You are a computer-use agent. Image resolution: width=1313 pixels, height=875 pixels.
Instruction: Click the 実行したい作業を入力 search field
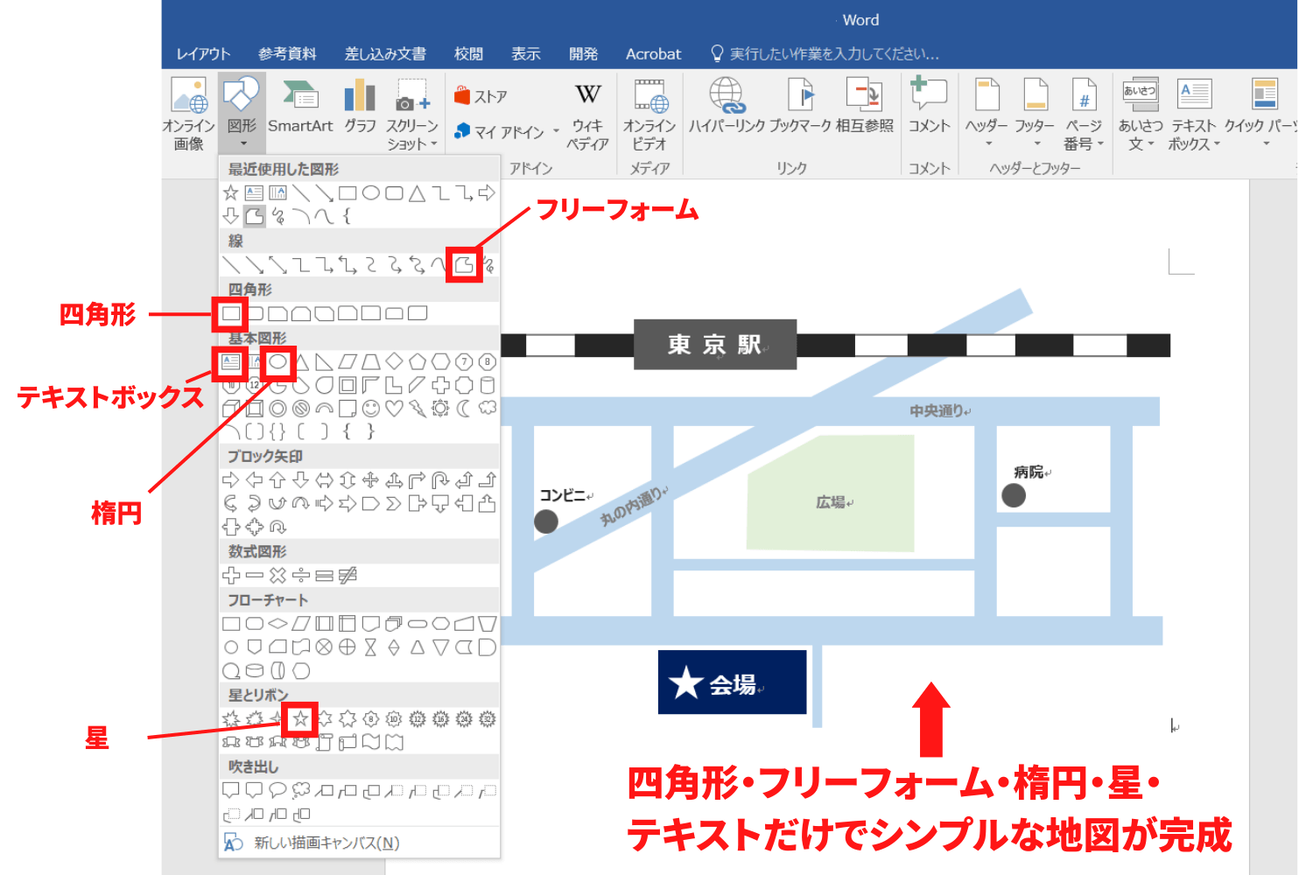[x=827, y=53]
